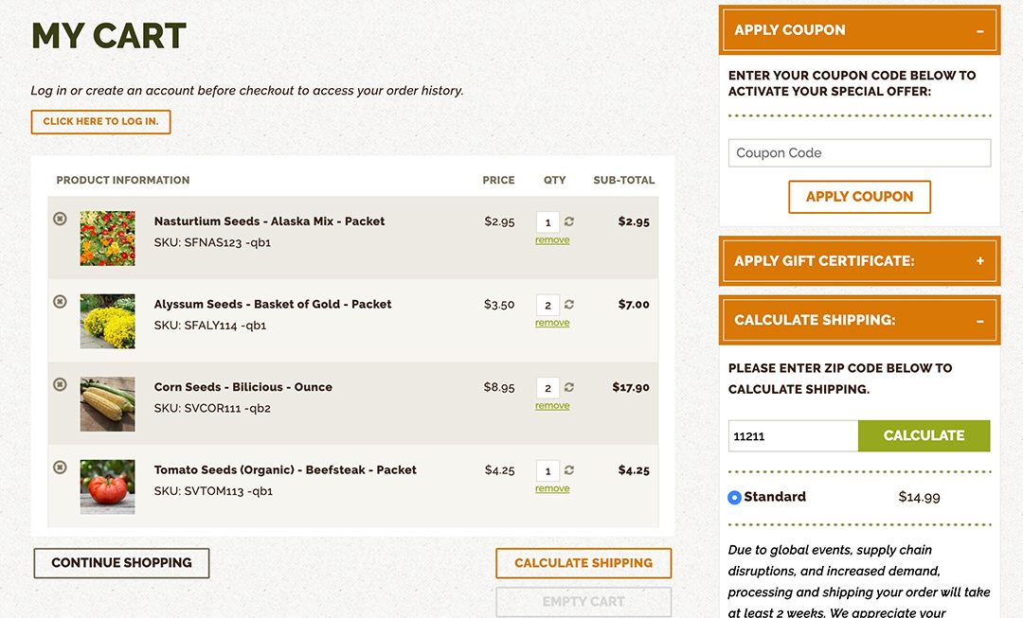Open the Tomato Seeds product thumbnail
The image size is (1023, 618).
point(108,487)
